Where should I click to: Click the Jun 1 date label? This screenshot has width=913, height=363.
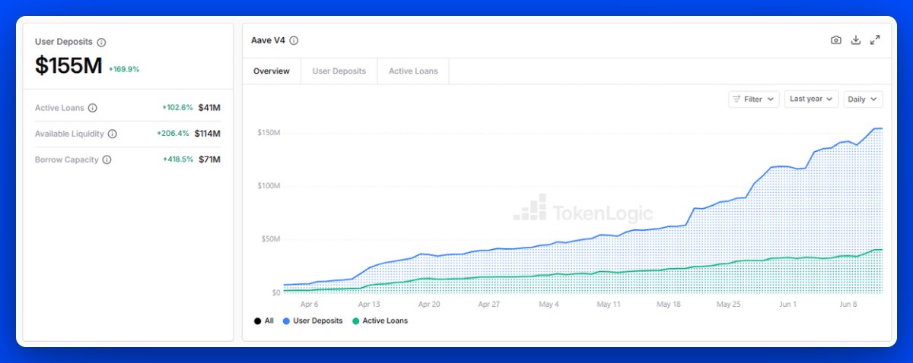[788, 304]
